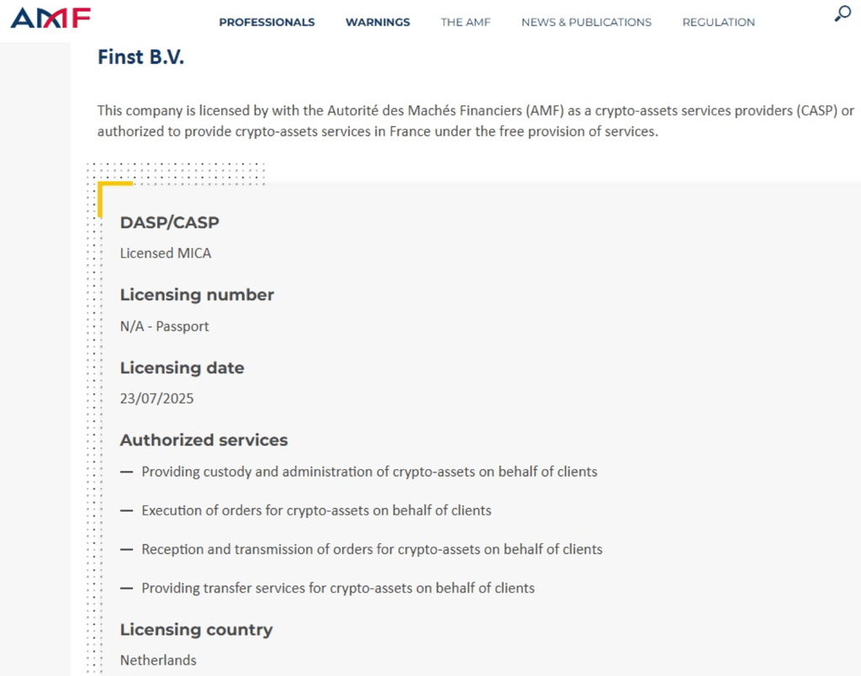
Task: Click the transfer services list item
Action: (338, 588)
